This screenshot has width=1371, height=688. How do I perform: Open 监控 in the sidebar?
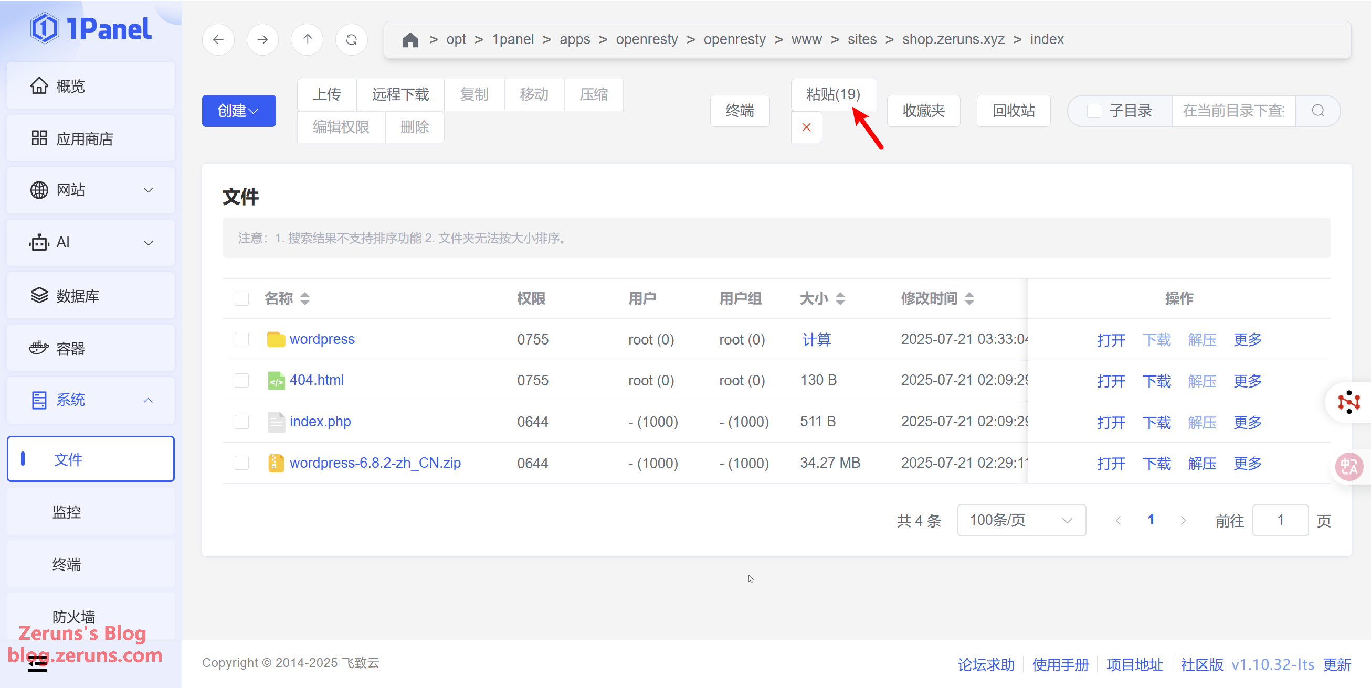[x=91, y=512]
